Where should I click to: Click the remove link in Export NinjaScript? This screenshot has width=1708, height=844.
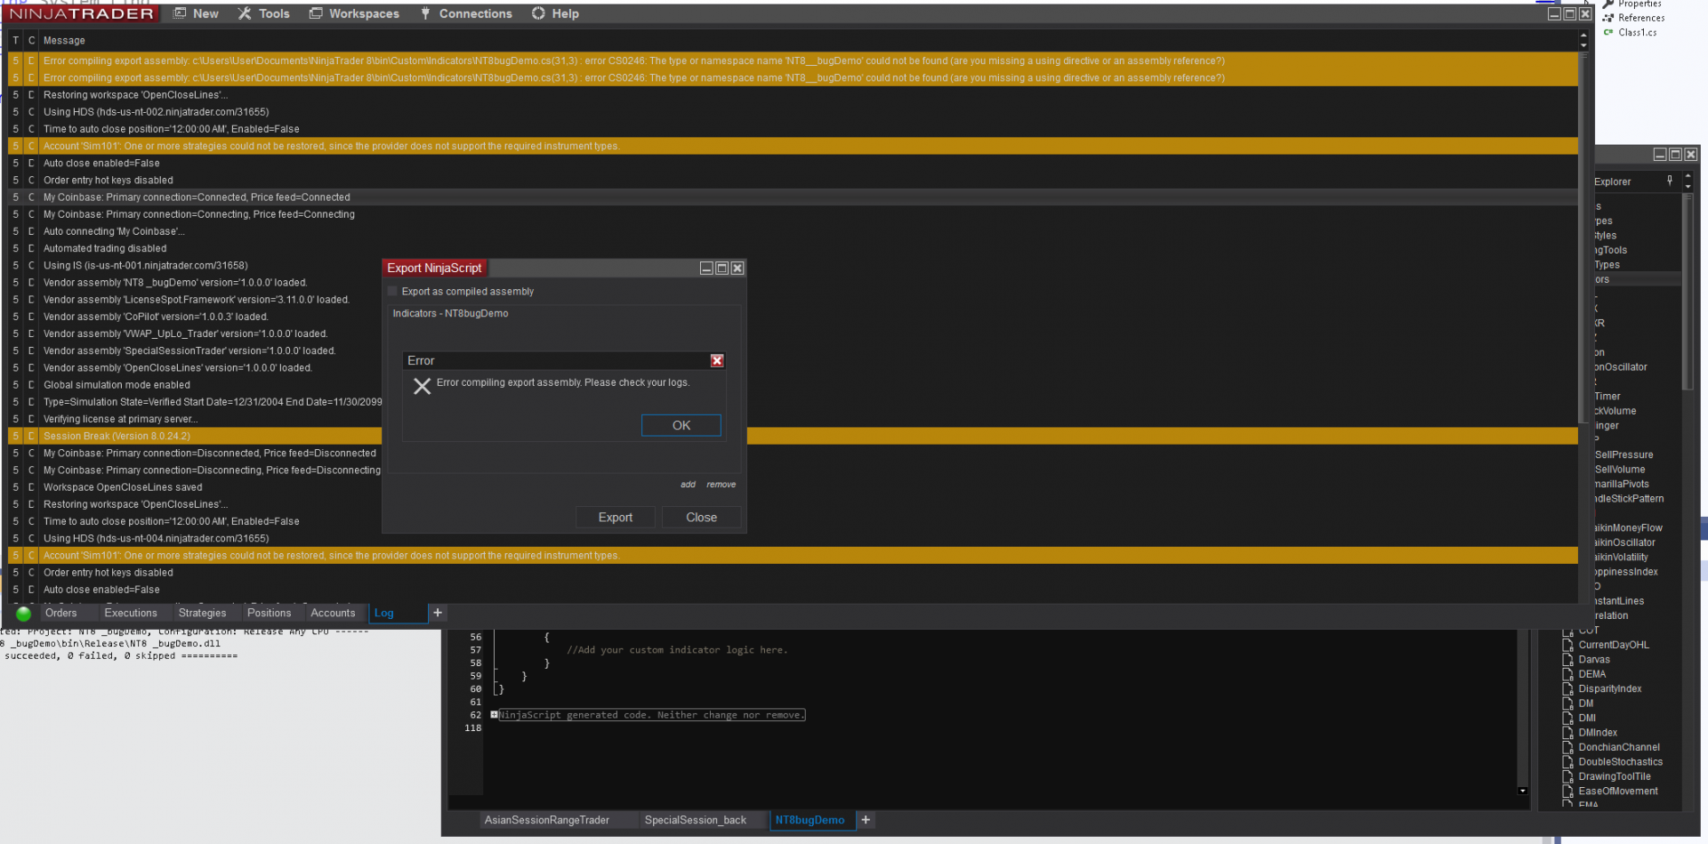pos(721,485)
